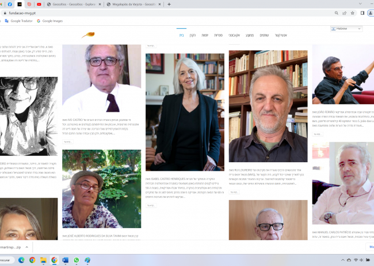Share this page using the share icon
The image size is (374, 266).
344,13
